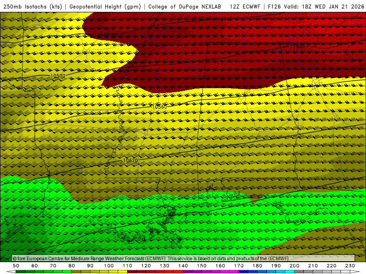Click the 100 label on the color scale
Viewport: 366px width, 274px height.
pyautogui.click(x=109, y=266)
